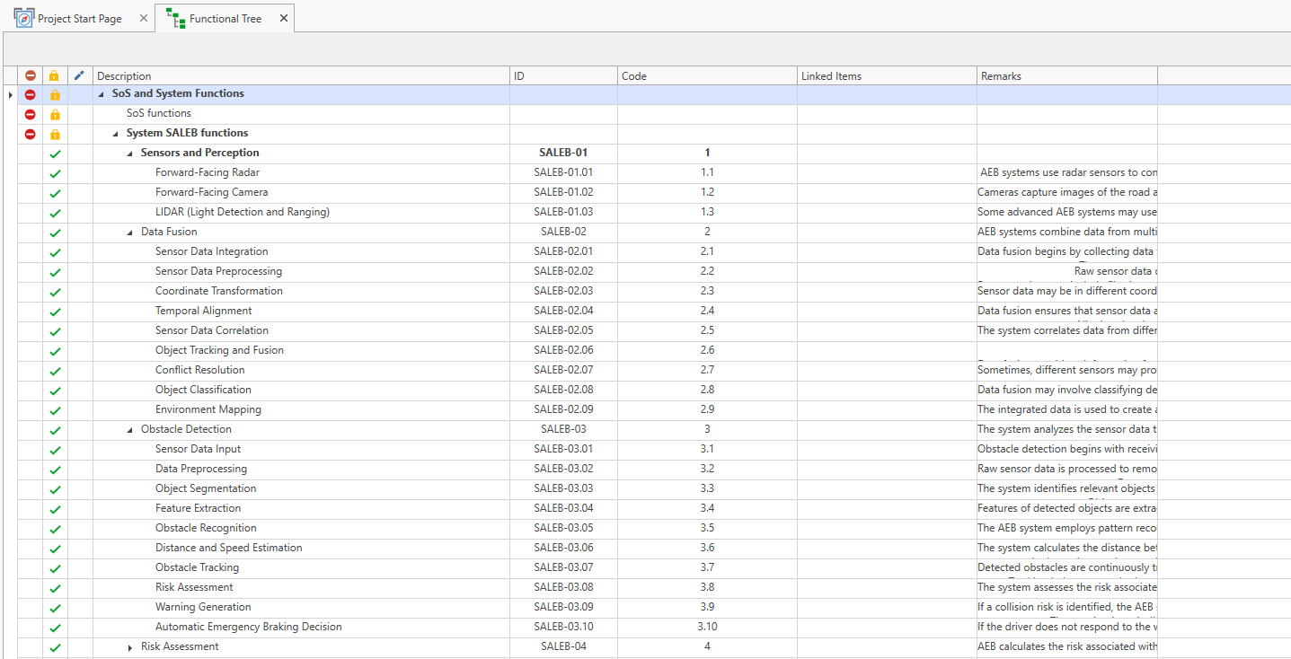Expand the Risk Assessment SALEB-04 node
The image size is (1291, 659).
click(x=130, y=647)
